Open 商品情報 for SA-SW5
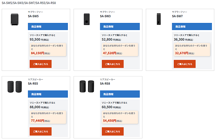This screenshot has height=140, width=216. pos(49,26)
